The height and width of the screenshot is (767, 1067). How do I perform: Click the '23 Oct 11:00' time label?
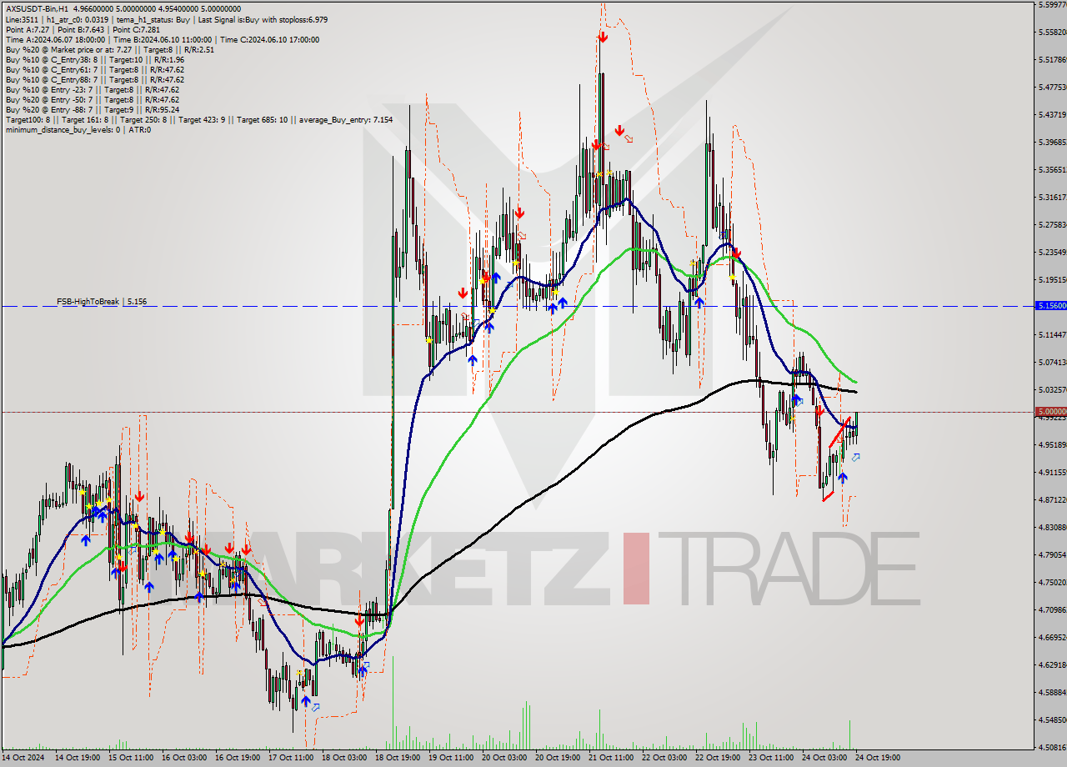pos(771,758)
